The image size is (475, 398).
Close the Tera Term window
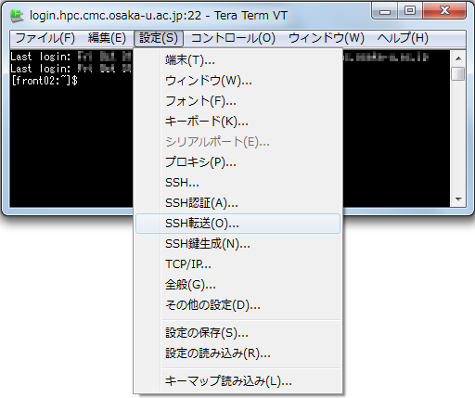coord(444,11)
